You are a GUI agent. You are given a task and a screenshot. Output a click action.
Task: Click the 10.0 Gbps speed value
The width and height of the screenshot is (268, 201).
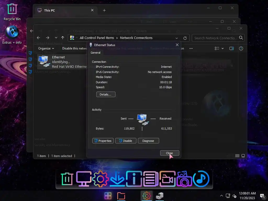click(x=165, y=87)
